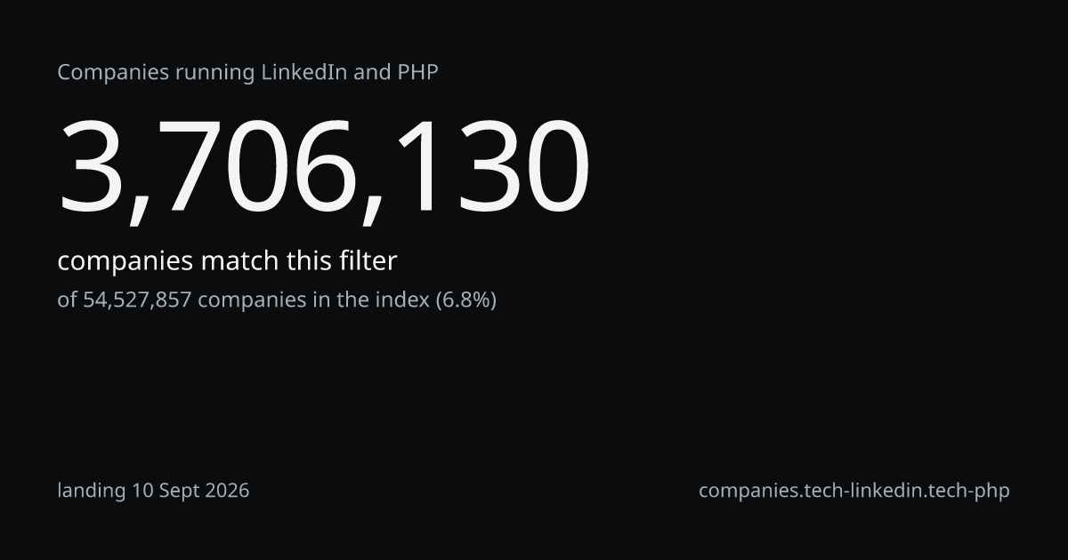The width and height of the screenshot is (1068, 560).
Task: Select the 54,527,857 total companies figure
Action: click(x=137, y=300)
